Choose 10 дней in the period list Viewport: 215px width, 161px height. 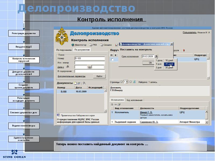(169, 60)
